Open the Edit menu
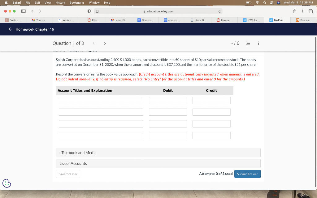Image resolution: width=317 pixels, height=198 pixels. (x=37, y=2)
